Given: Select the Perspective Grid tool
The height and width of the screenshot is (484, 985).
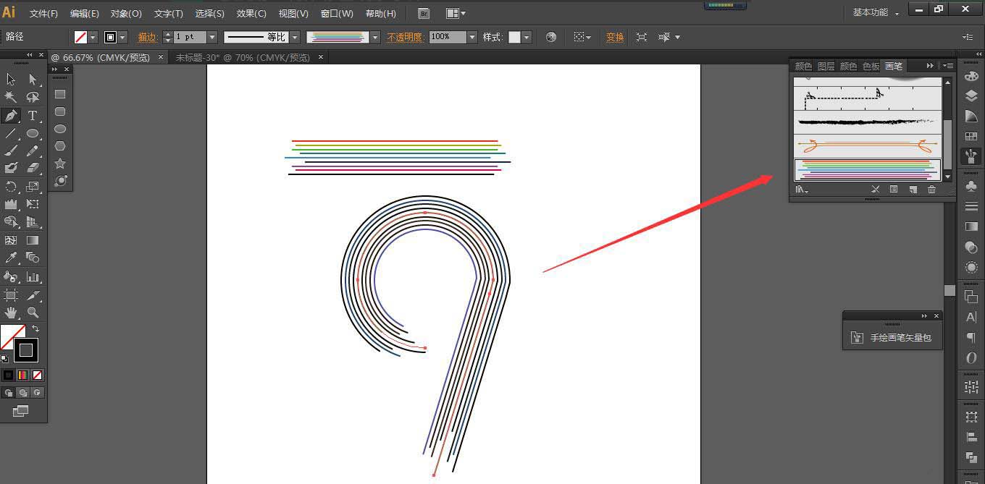Looking at the screenshot, I should [33, 222].
